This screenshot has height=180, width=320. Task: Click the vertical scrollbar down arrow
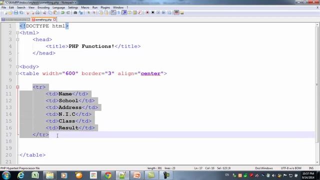317,162
